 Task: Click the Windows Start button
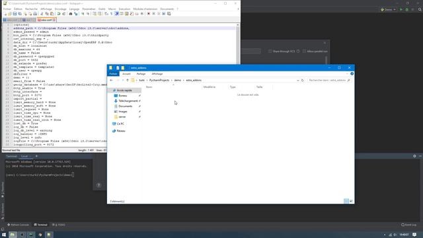point(4,235)
